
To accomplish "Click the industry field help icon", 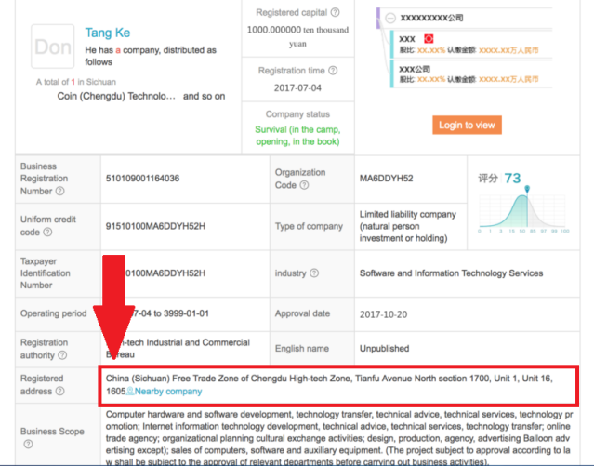I will [314, 273].
